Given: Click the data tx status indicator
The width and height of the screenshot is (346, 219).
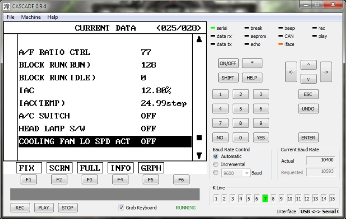Looking at the screenshot, I should (213, 44).
